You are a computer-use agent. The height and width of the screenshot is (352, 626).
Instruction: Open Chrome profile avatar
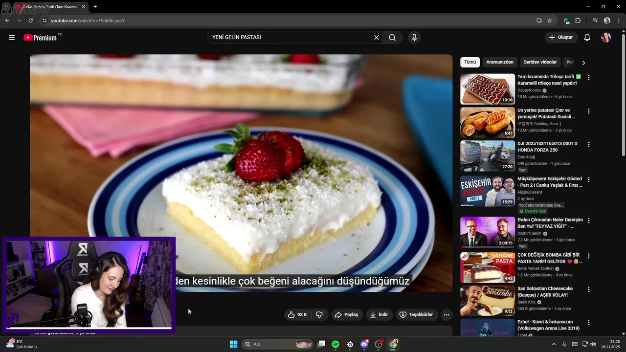coord(607,21)
